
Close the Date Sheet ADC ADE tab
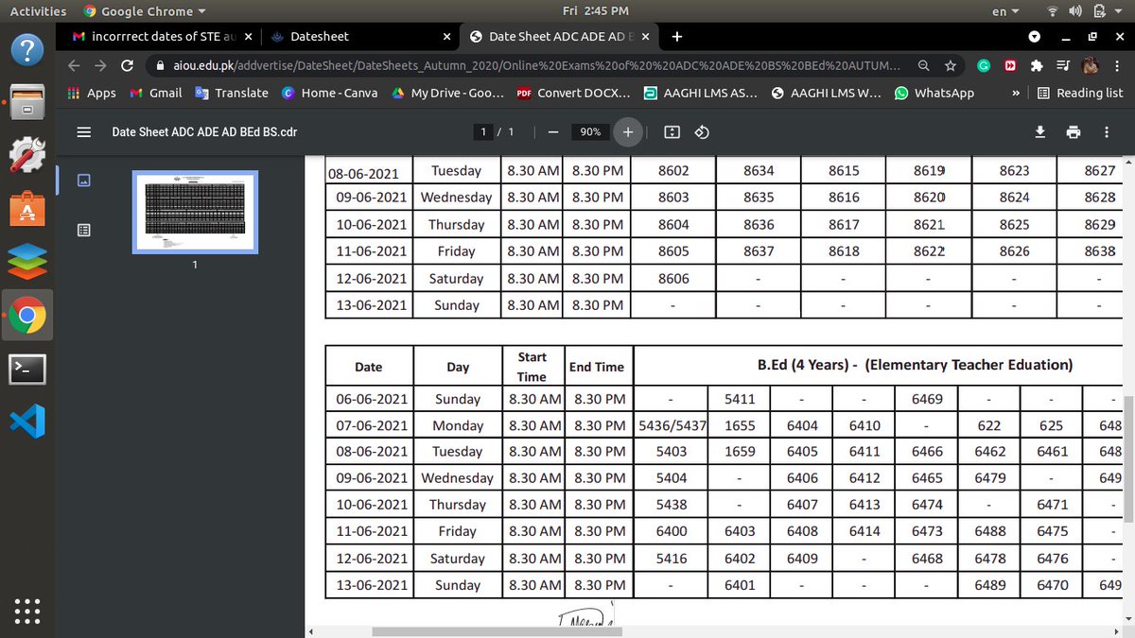click(x=645, y=36)
